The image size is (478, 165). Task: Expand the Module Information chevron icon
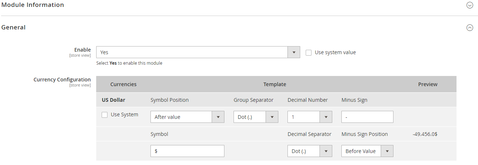coord(470,5)
